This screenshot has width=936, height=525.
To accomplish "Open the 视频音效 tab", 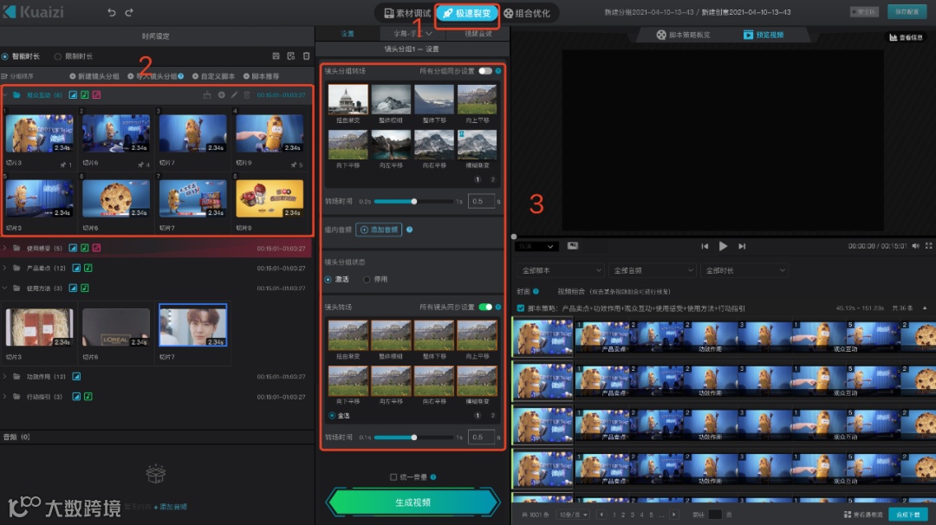I will [478, 34].
